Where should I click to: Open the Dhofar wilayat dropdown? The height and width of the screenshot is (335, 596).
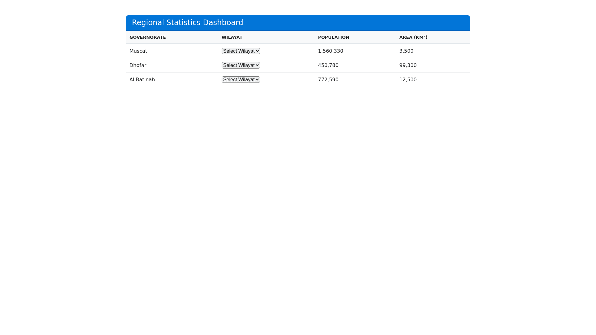[241, 65]
